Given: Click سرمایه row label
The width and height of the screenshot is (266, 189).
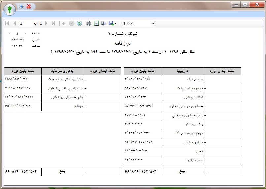Looking at the screenshot, I should [x=79, y=106].
